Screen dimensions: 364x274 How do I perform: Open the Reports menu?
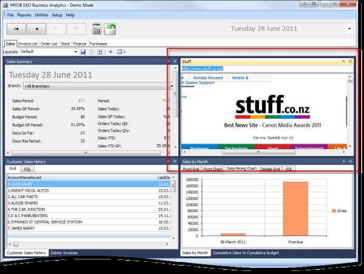(x=24, y=15)
